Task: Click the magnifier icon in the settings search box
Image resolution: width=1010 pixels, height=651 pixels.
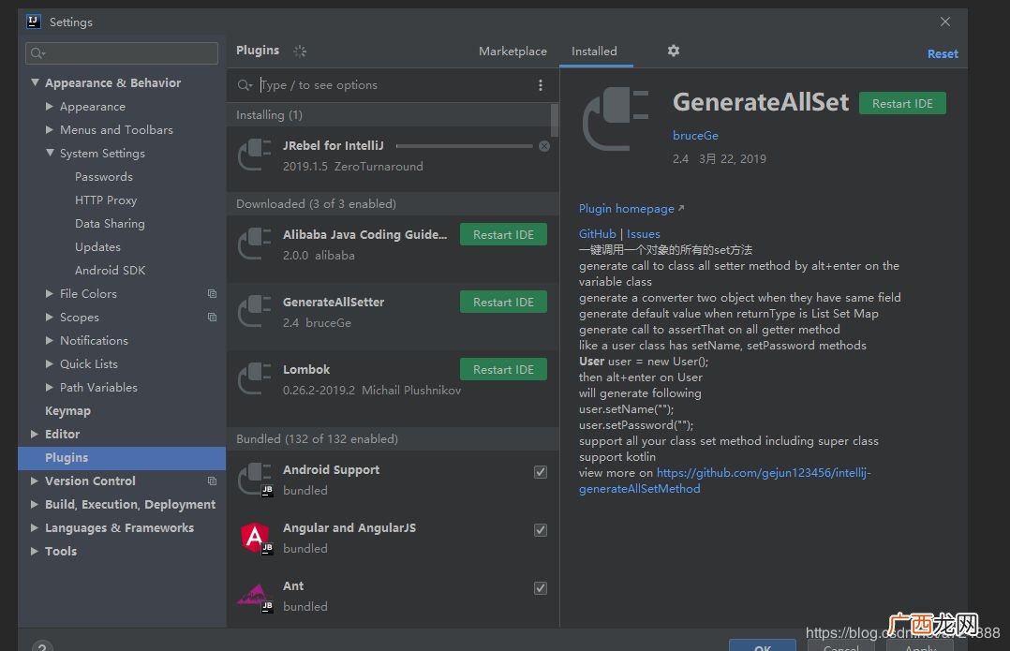Action: pyautogui.click(x=38, y=53)
